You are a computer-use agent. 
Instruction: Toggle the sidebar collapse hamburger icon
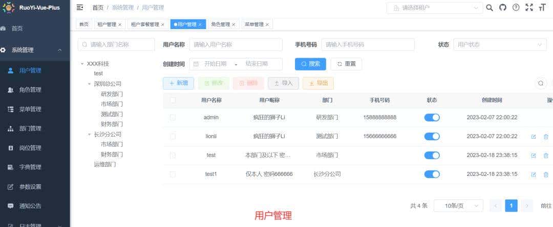pyautogui.click(x=80, y=7)
